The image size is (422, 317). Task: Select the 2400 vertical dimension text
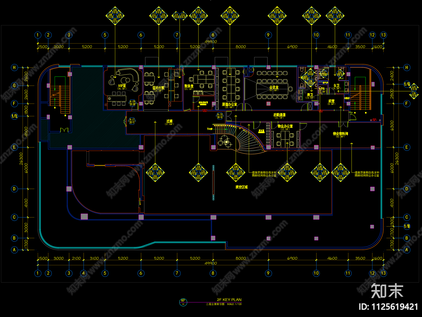(392, 76)
